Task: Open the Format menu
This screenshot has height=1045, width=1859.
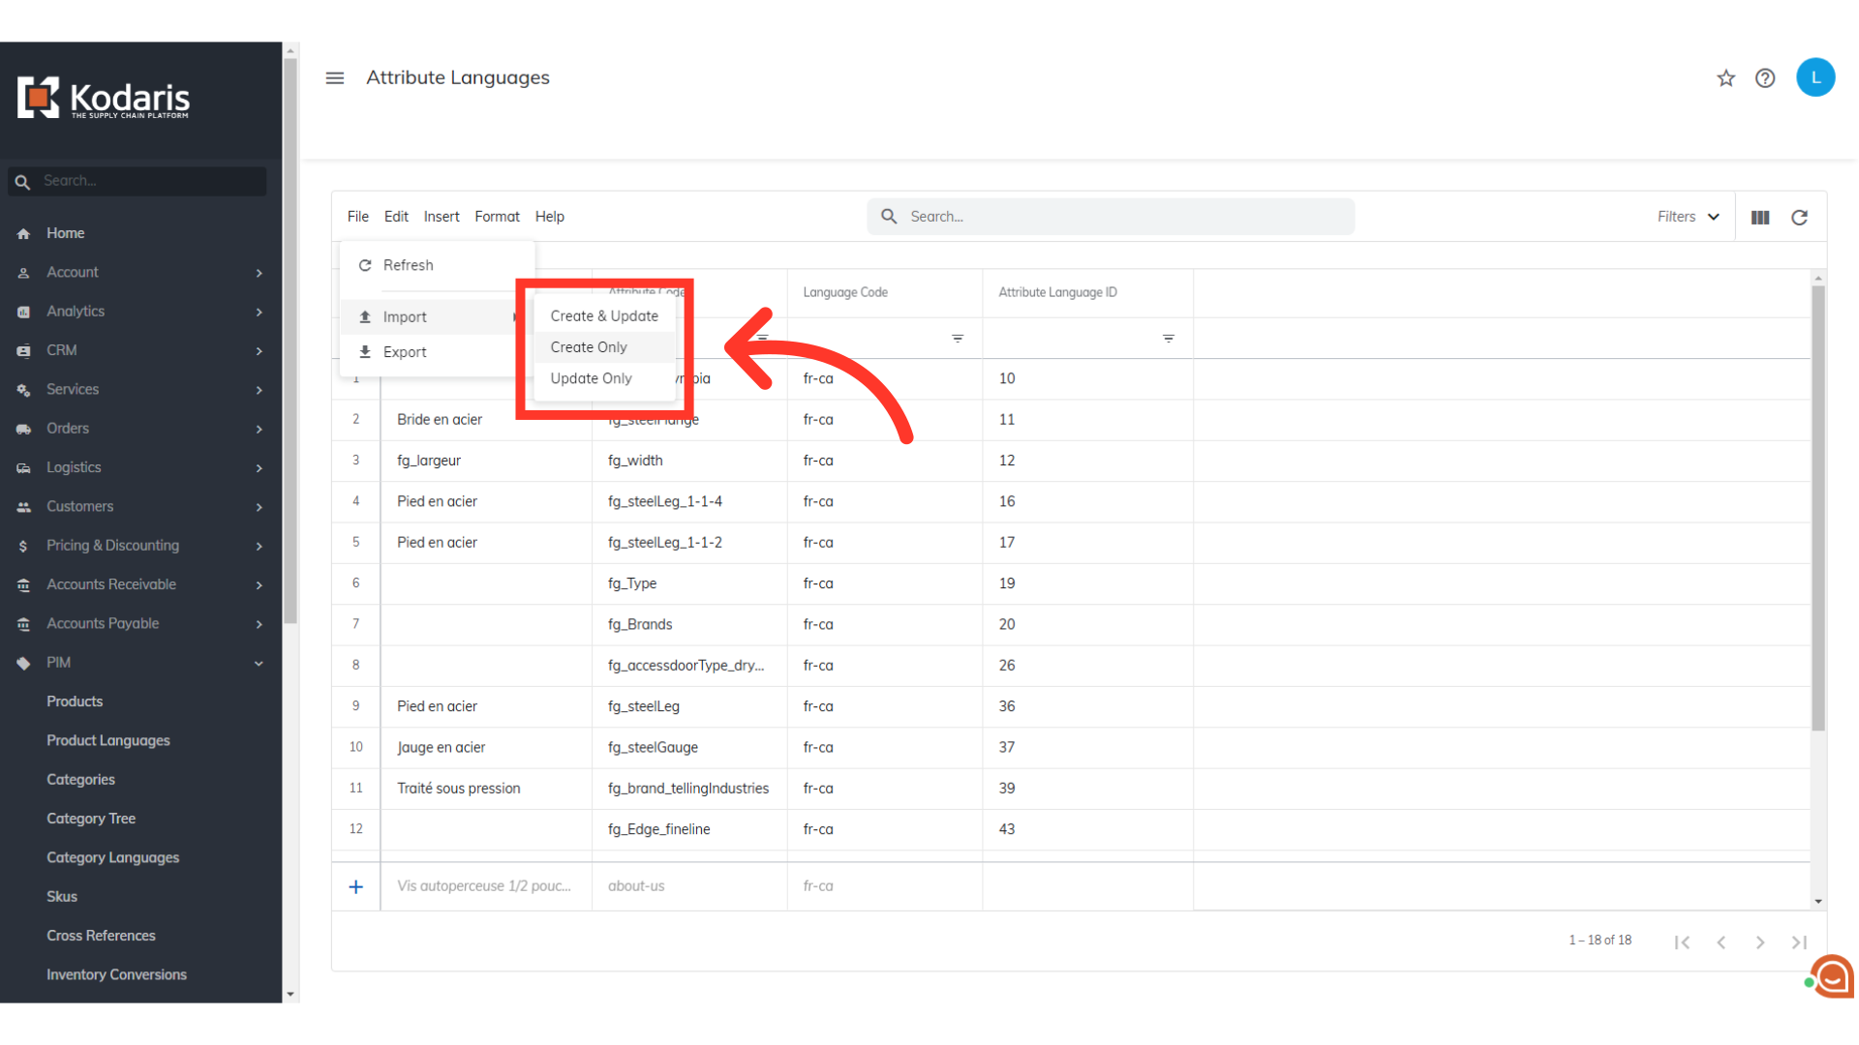Action: point(497,217)
